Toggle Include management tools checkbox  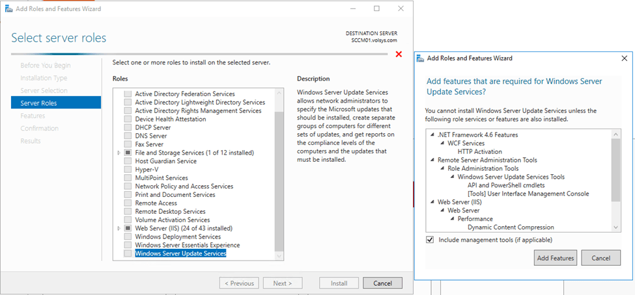(x=430, y=240)
